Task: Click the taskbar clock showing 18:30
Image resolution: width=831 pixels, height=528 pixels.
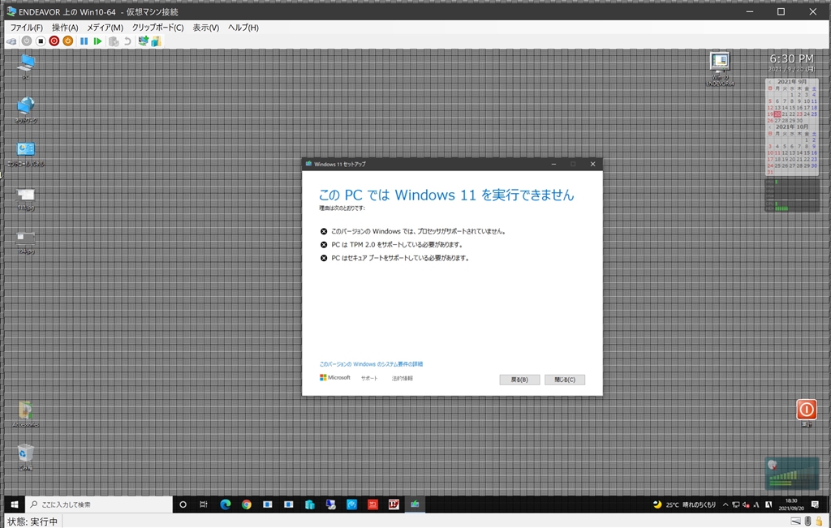Action: click(790, 504)
